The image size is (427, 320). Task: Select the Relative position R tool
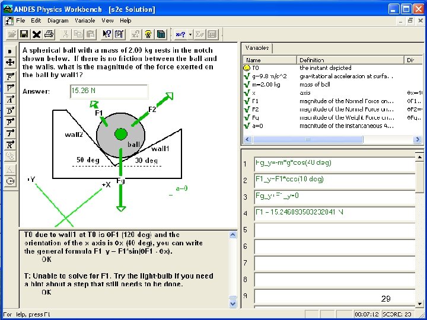click(10, 145)
